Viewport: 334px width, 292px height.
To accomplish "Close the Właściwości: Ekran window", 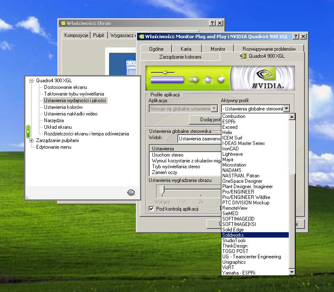I will pyautogui.click(x=220, y=23).
